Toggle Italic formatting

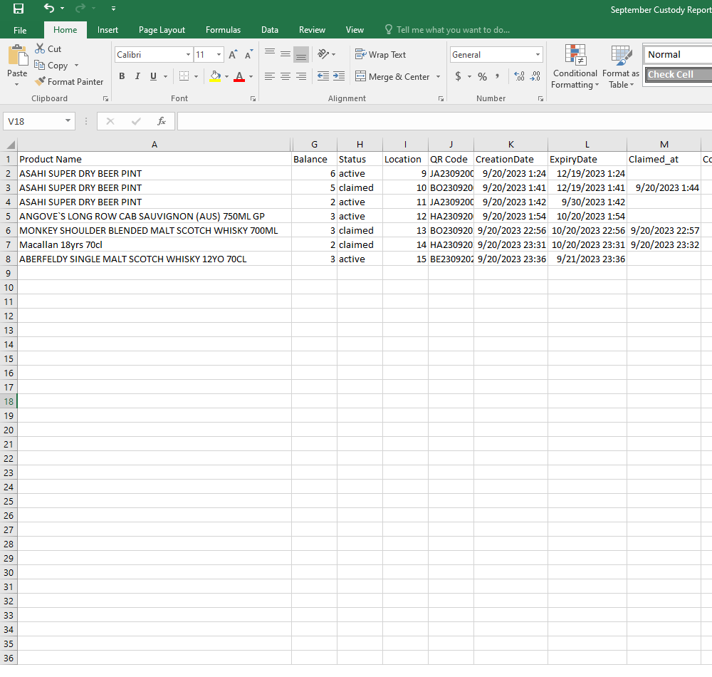coord(137,76)
